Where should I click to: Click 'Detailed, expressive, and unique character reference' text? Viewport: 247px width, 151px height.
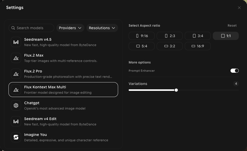click(66, 140)
